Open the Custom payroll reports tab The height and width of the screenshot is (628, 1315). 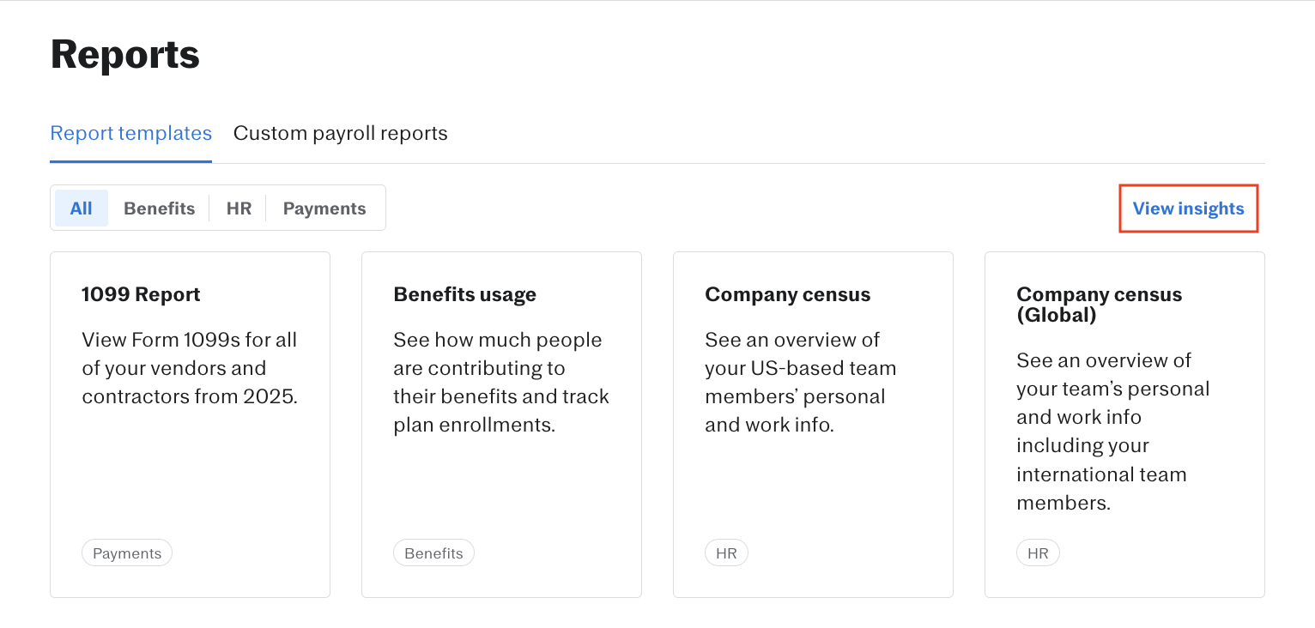point(340,134)
